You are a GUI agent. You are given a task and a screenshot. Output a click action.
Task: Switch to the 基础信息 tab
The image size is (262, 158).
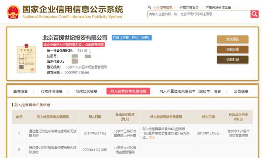(x=21, y=91)
